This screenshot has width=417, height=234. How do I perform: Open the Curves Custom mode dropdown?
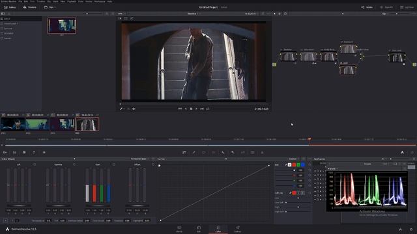(294, 159)
